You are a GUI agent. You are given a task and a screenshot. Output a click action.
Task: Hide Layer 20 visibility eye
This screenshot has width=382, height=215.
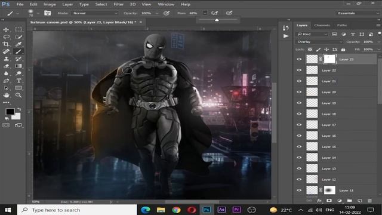[x=299, y=92]
